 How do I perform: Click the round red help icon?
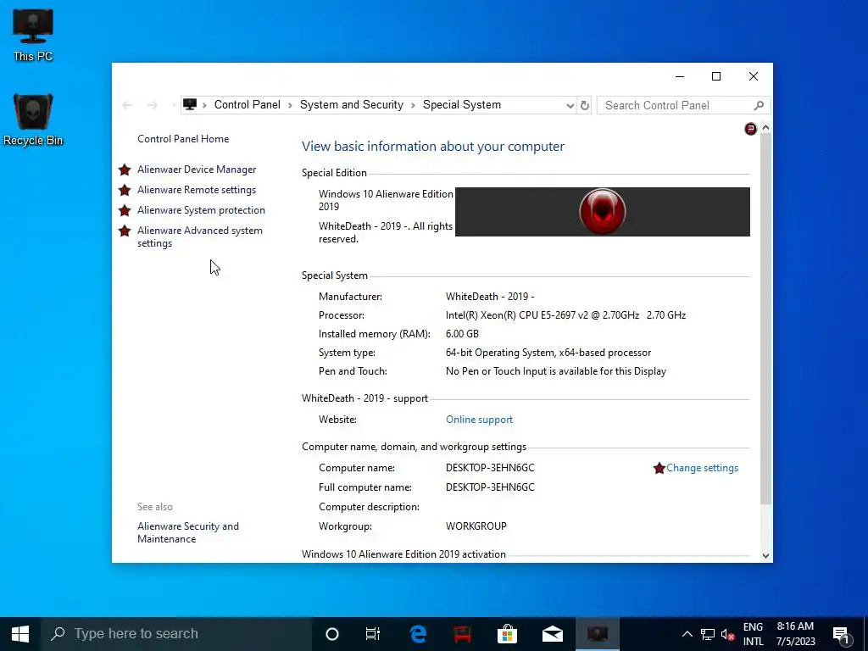click(751, 129)
